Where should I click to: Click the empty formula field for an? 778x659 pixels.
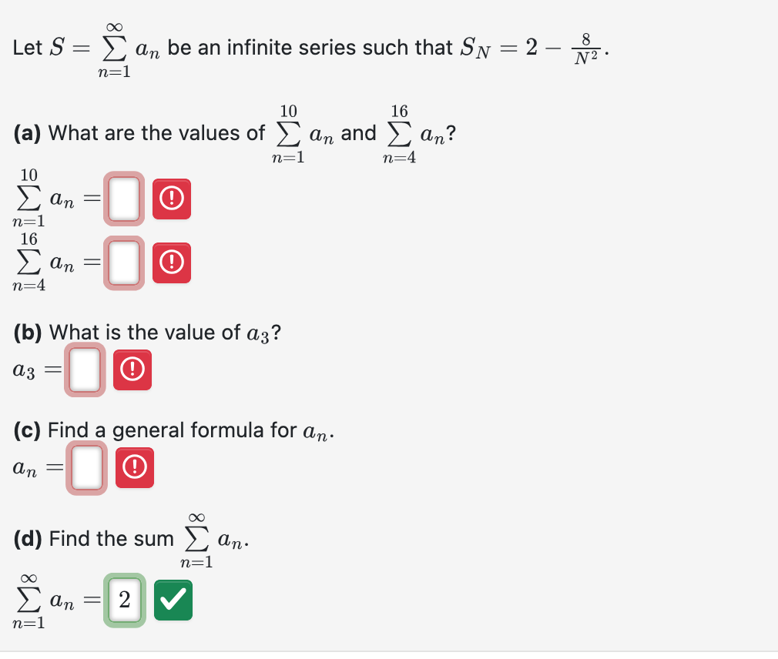click(x=86, y=467)
